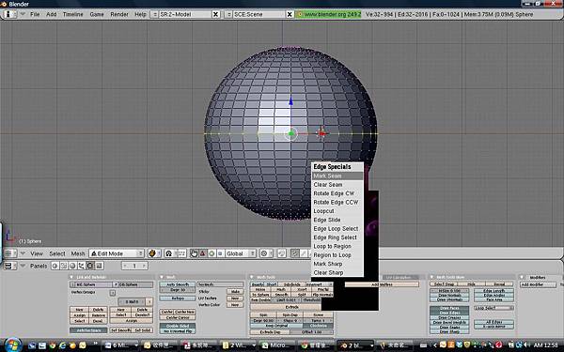Viewport: 564px width, 352px height.
Task: Toggle No V.Normal Flip button
Action: (x=178, y=330)
